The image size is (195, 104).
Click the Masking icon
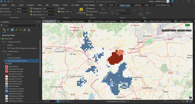click(x=87, y=8)
